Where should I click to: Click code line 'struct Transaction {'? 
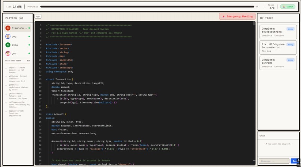coord(59,79)
